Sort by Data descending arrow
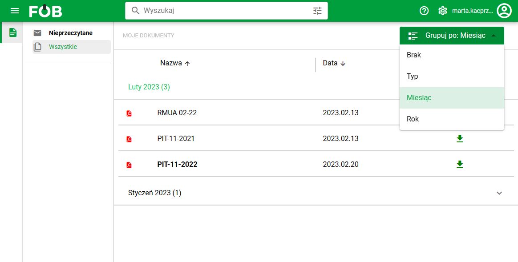Image resolution: width=518 pixels, height=262 pixels. coord(343,64)
